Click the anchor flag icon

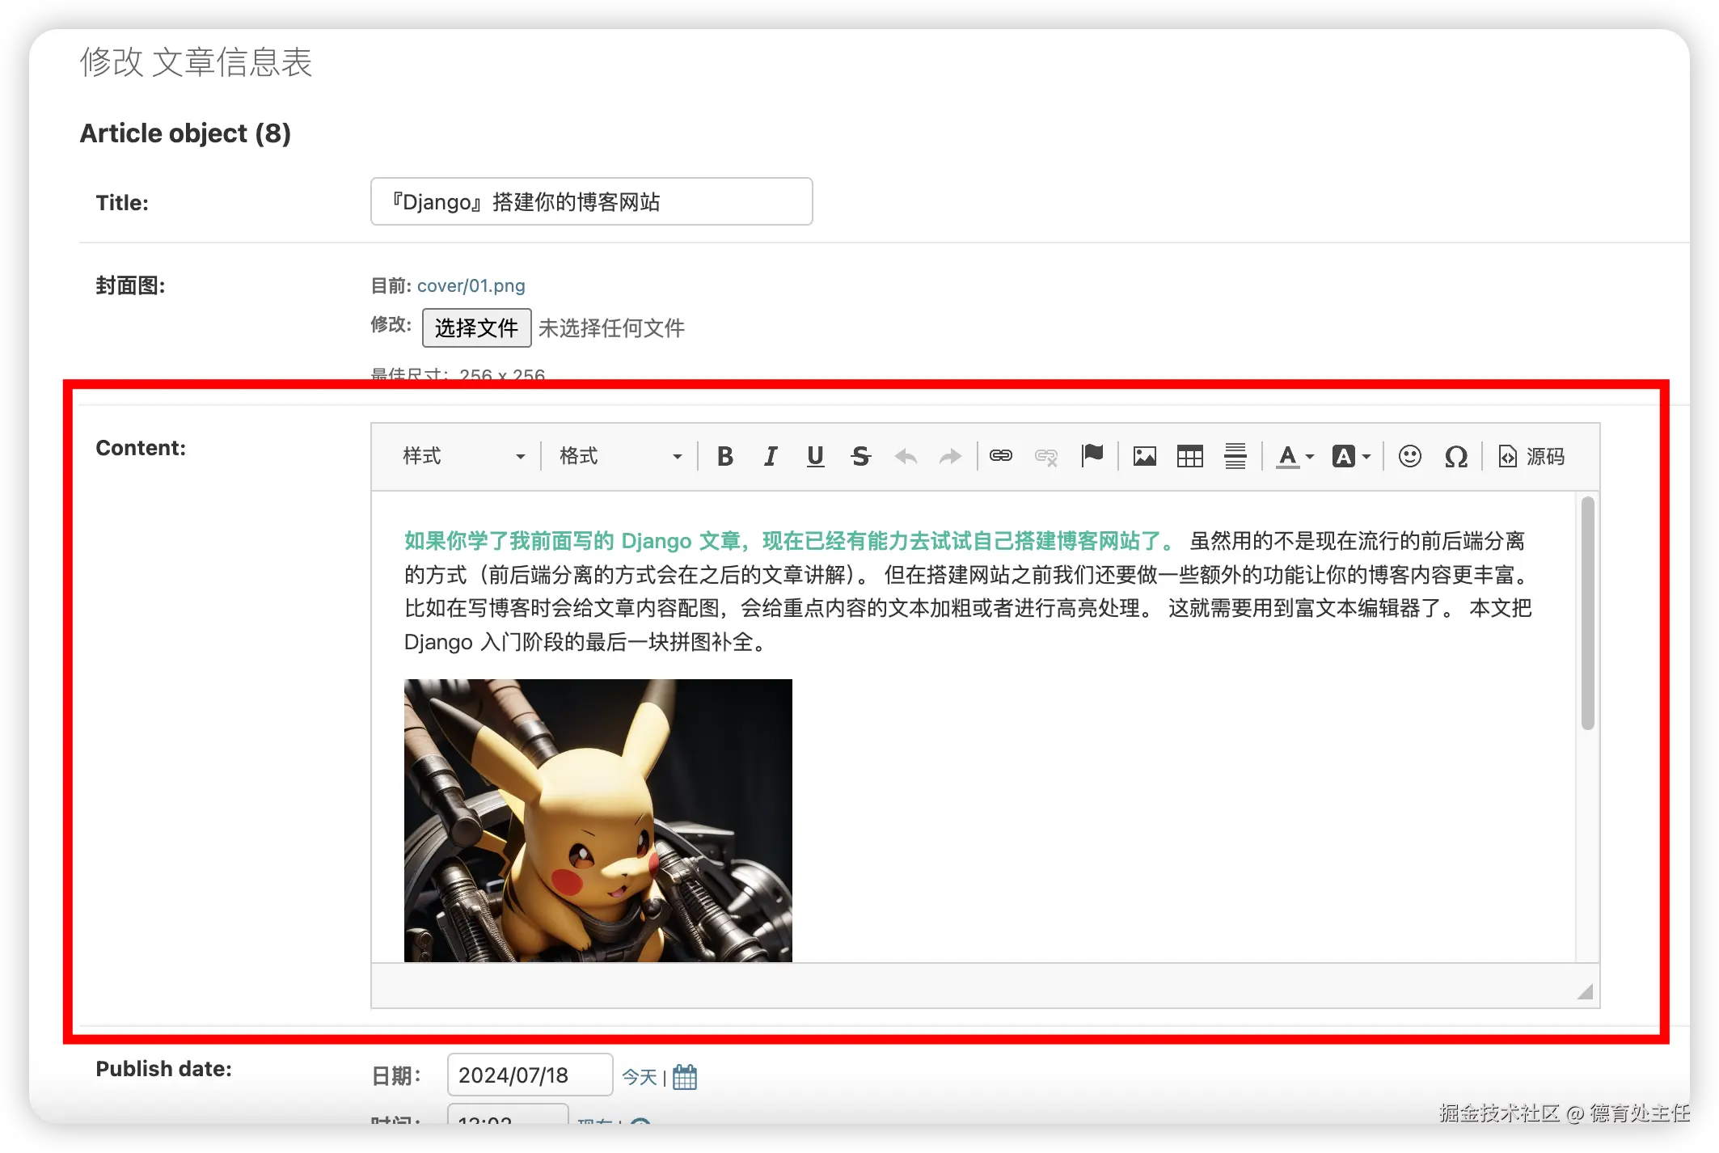(1092, 456)
